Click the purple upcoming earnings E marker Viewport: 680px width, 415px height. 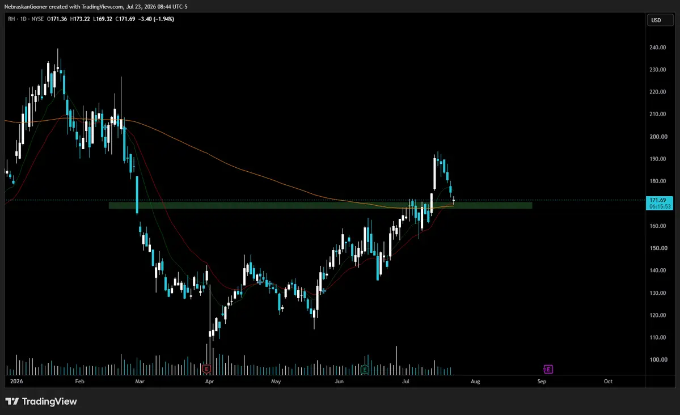tap(548, 369)
